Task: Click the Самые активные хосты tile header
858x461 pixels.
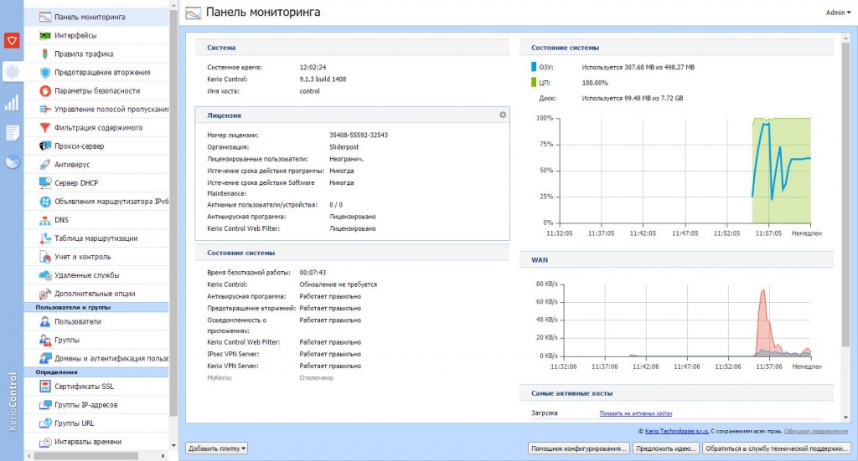Action: point(676,393)
